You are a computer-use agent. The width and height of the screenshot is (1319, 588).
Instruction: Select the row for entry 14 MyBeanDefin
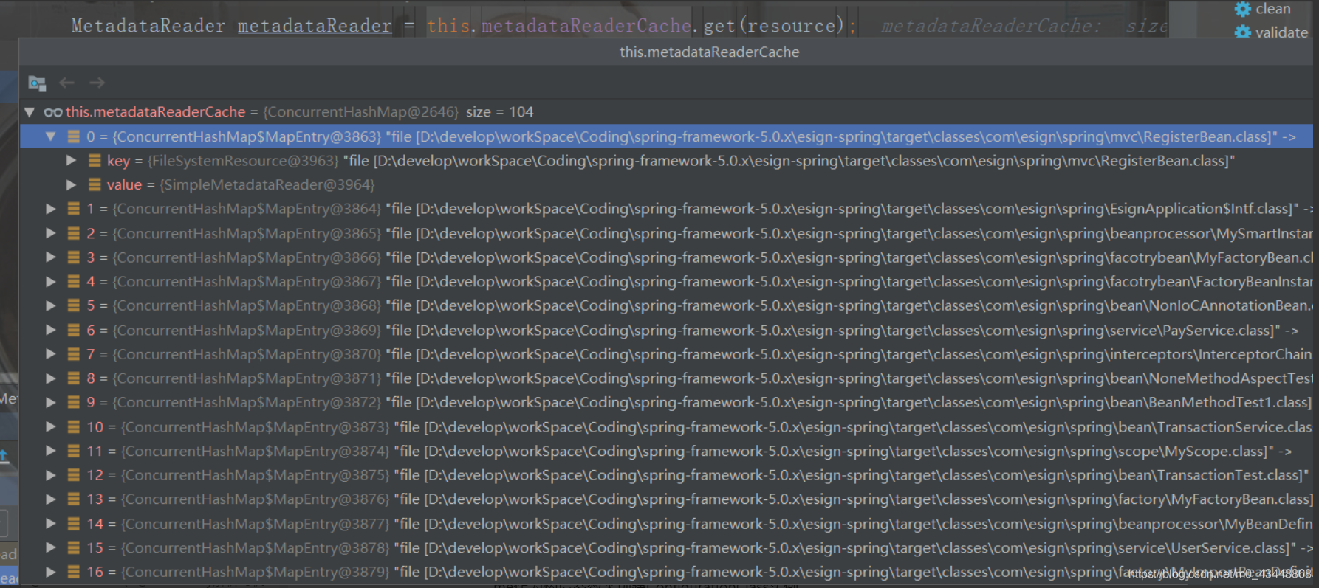(x=666, y=524)
